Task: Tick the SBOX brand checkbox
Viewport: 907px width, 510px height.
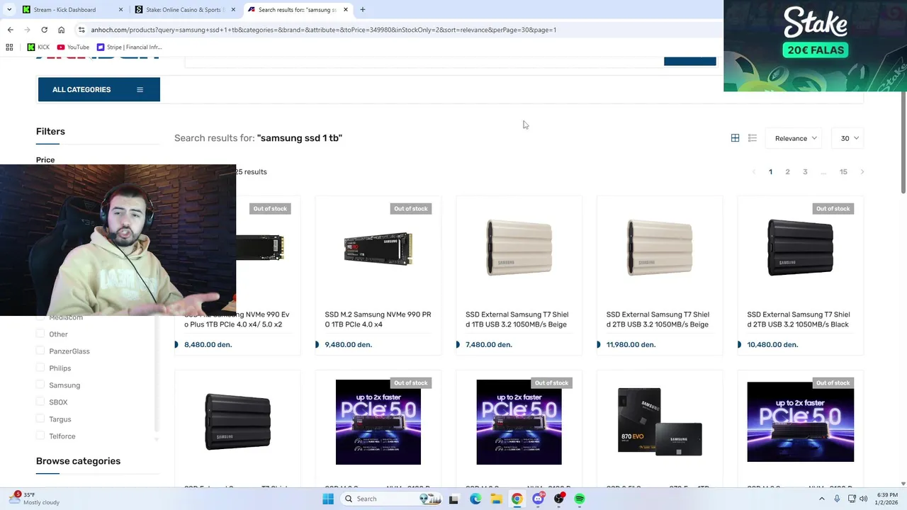Action: click(40, 402)
